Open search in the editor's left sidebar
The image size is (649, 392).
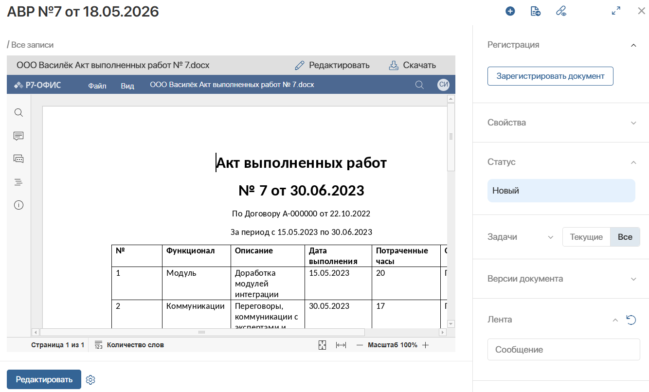click(x=18, y=113)
